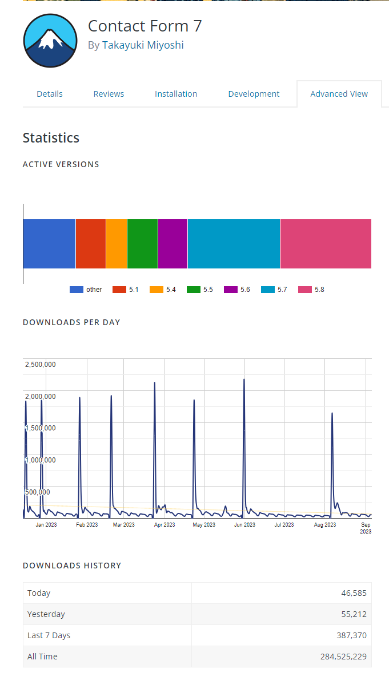Click the Advanced View tab

(339, 94)
